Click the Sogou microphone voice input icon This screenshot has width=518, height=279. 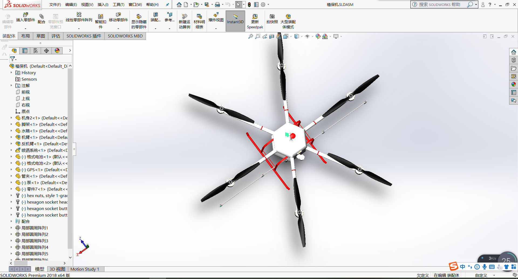485,267
